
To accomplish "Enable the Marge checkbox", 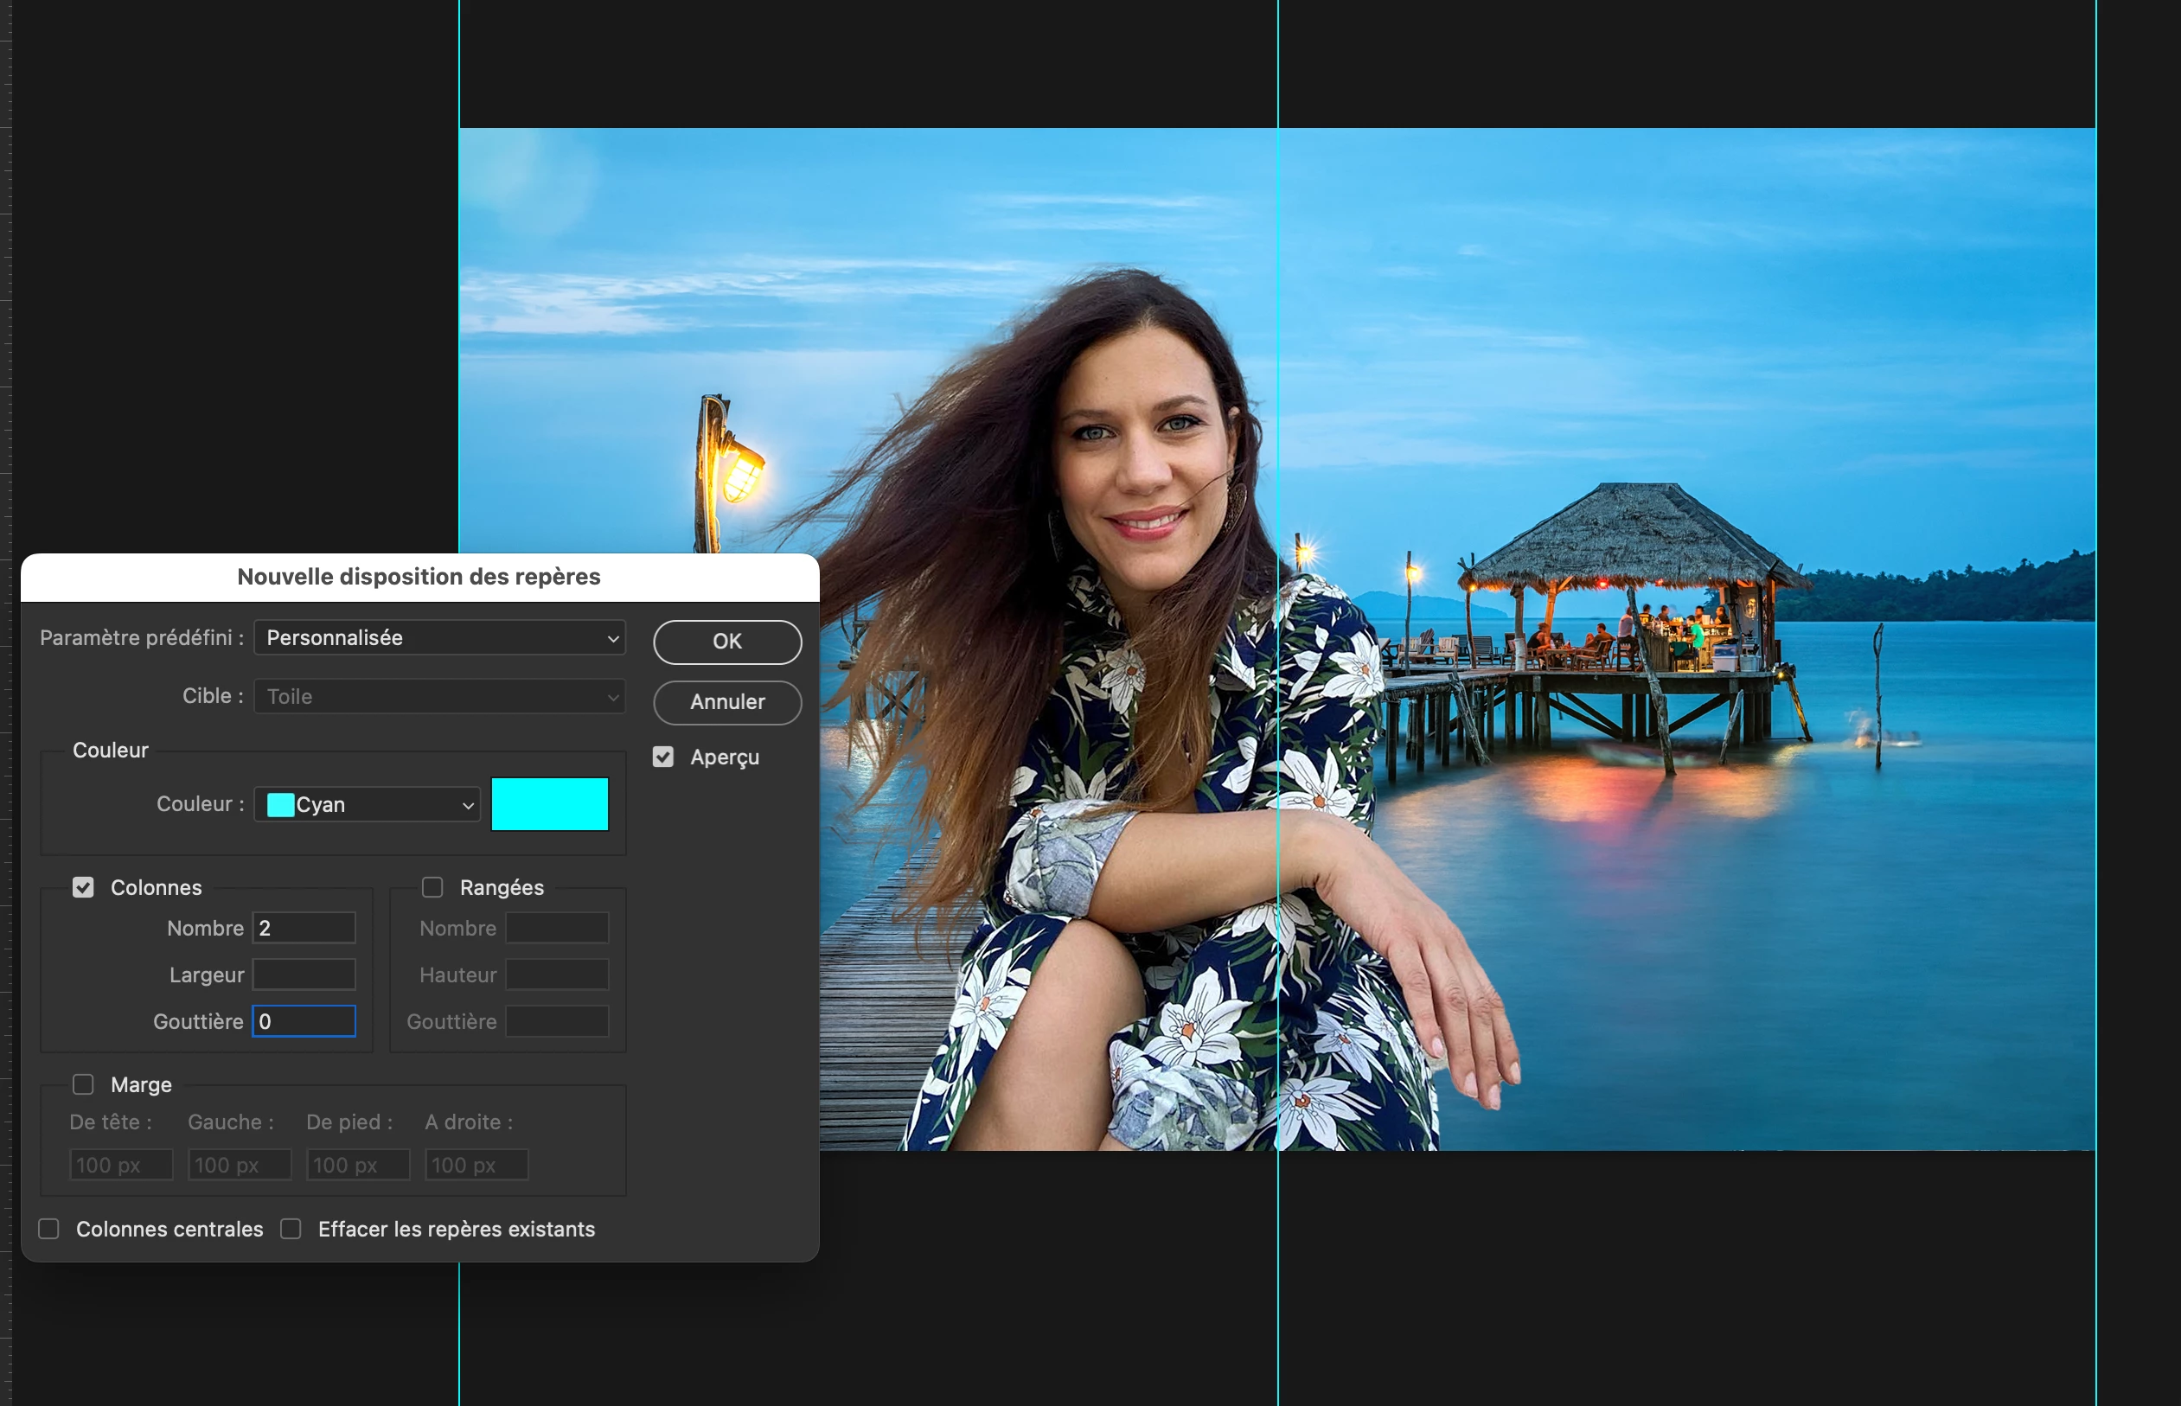I will point(83,1084).
